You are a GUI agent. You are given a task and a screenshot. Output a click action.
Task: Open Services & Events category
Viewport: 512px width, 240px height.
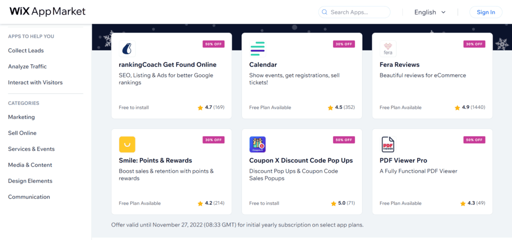[x=31, y=149]
